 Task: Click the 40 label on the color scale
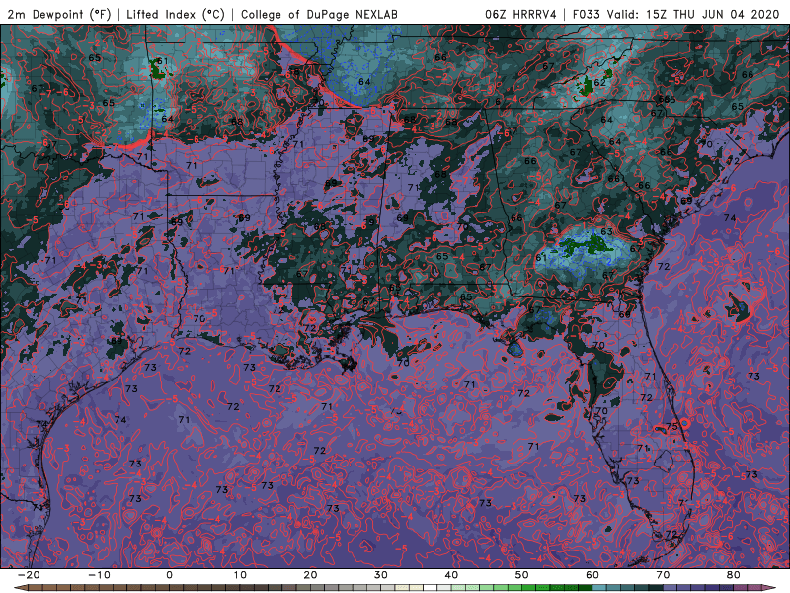[x=451, y=575]
